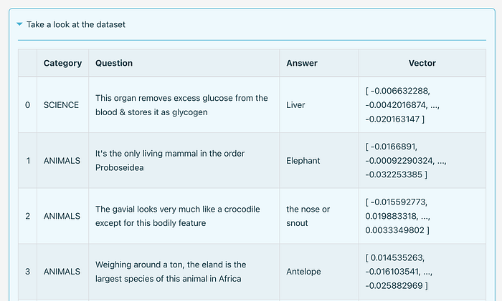Click the gavial crocodile question cell

point(177,216)
